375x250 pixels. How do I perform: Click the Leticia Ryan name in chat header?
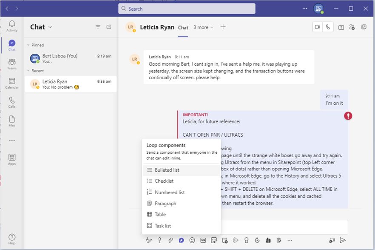(x=157, y=27)
